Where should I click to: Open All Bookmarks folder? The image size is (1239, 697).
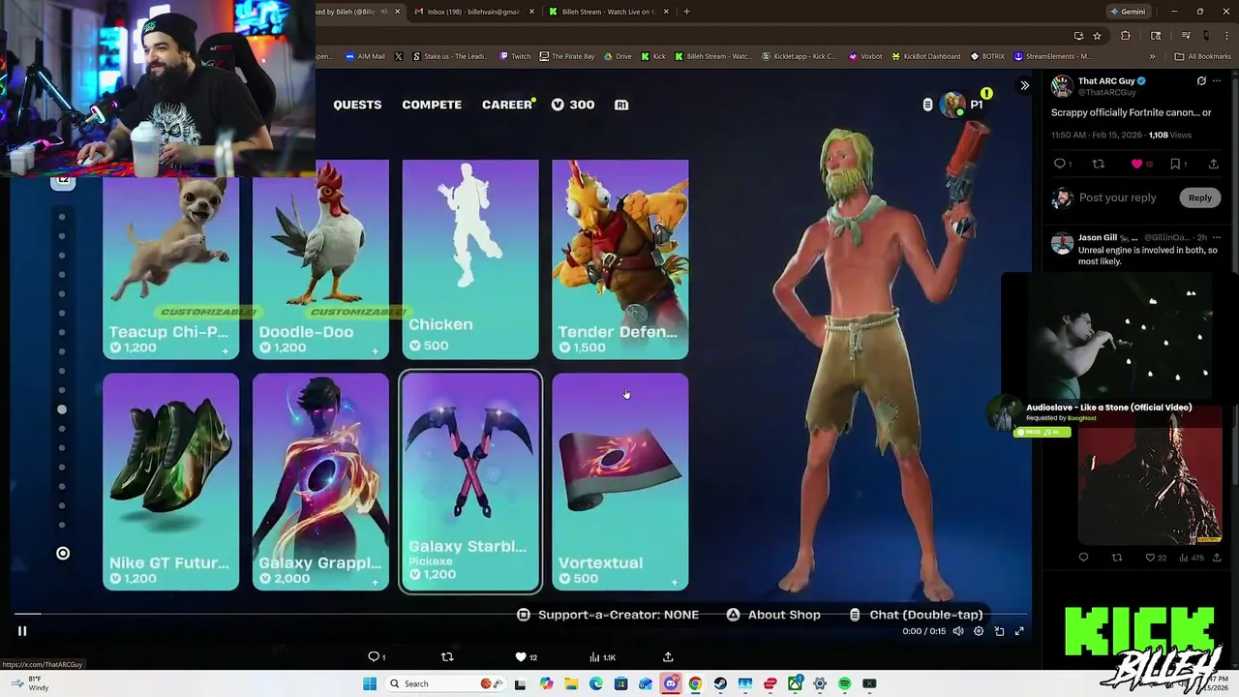(x=1203, y=56)
